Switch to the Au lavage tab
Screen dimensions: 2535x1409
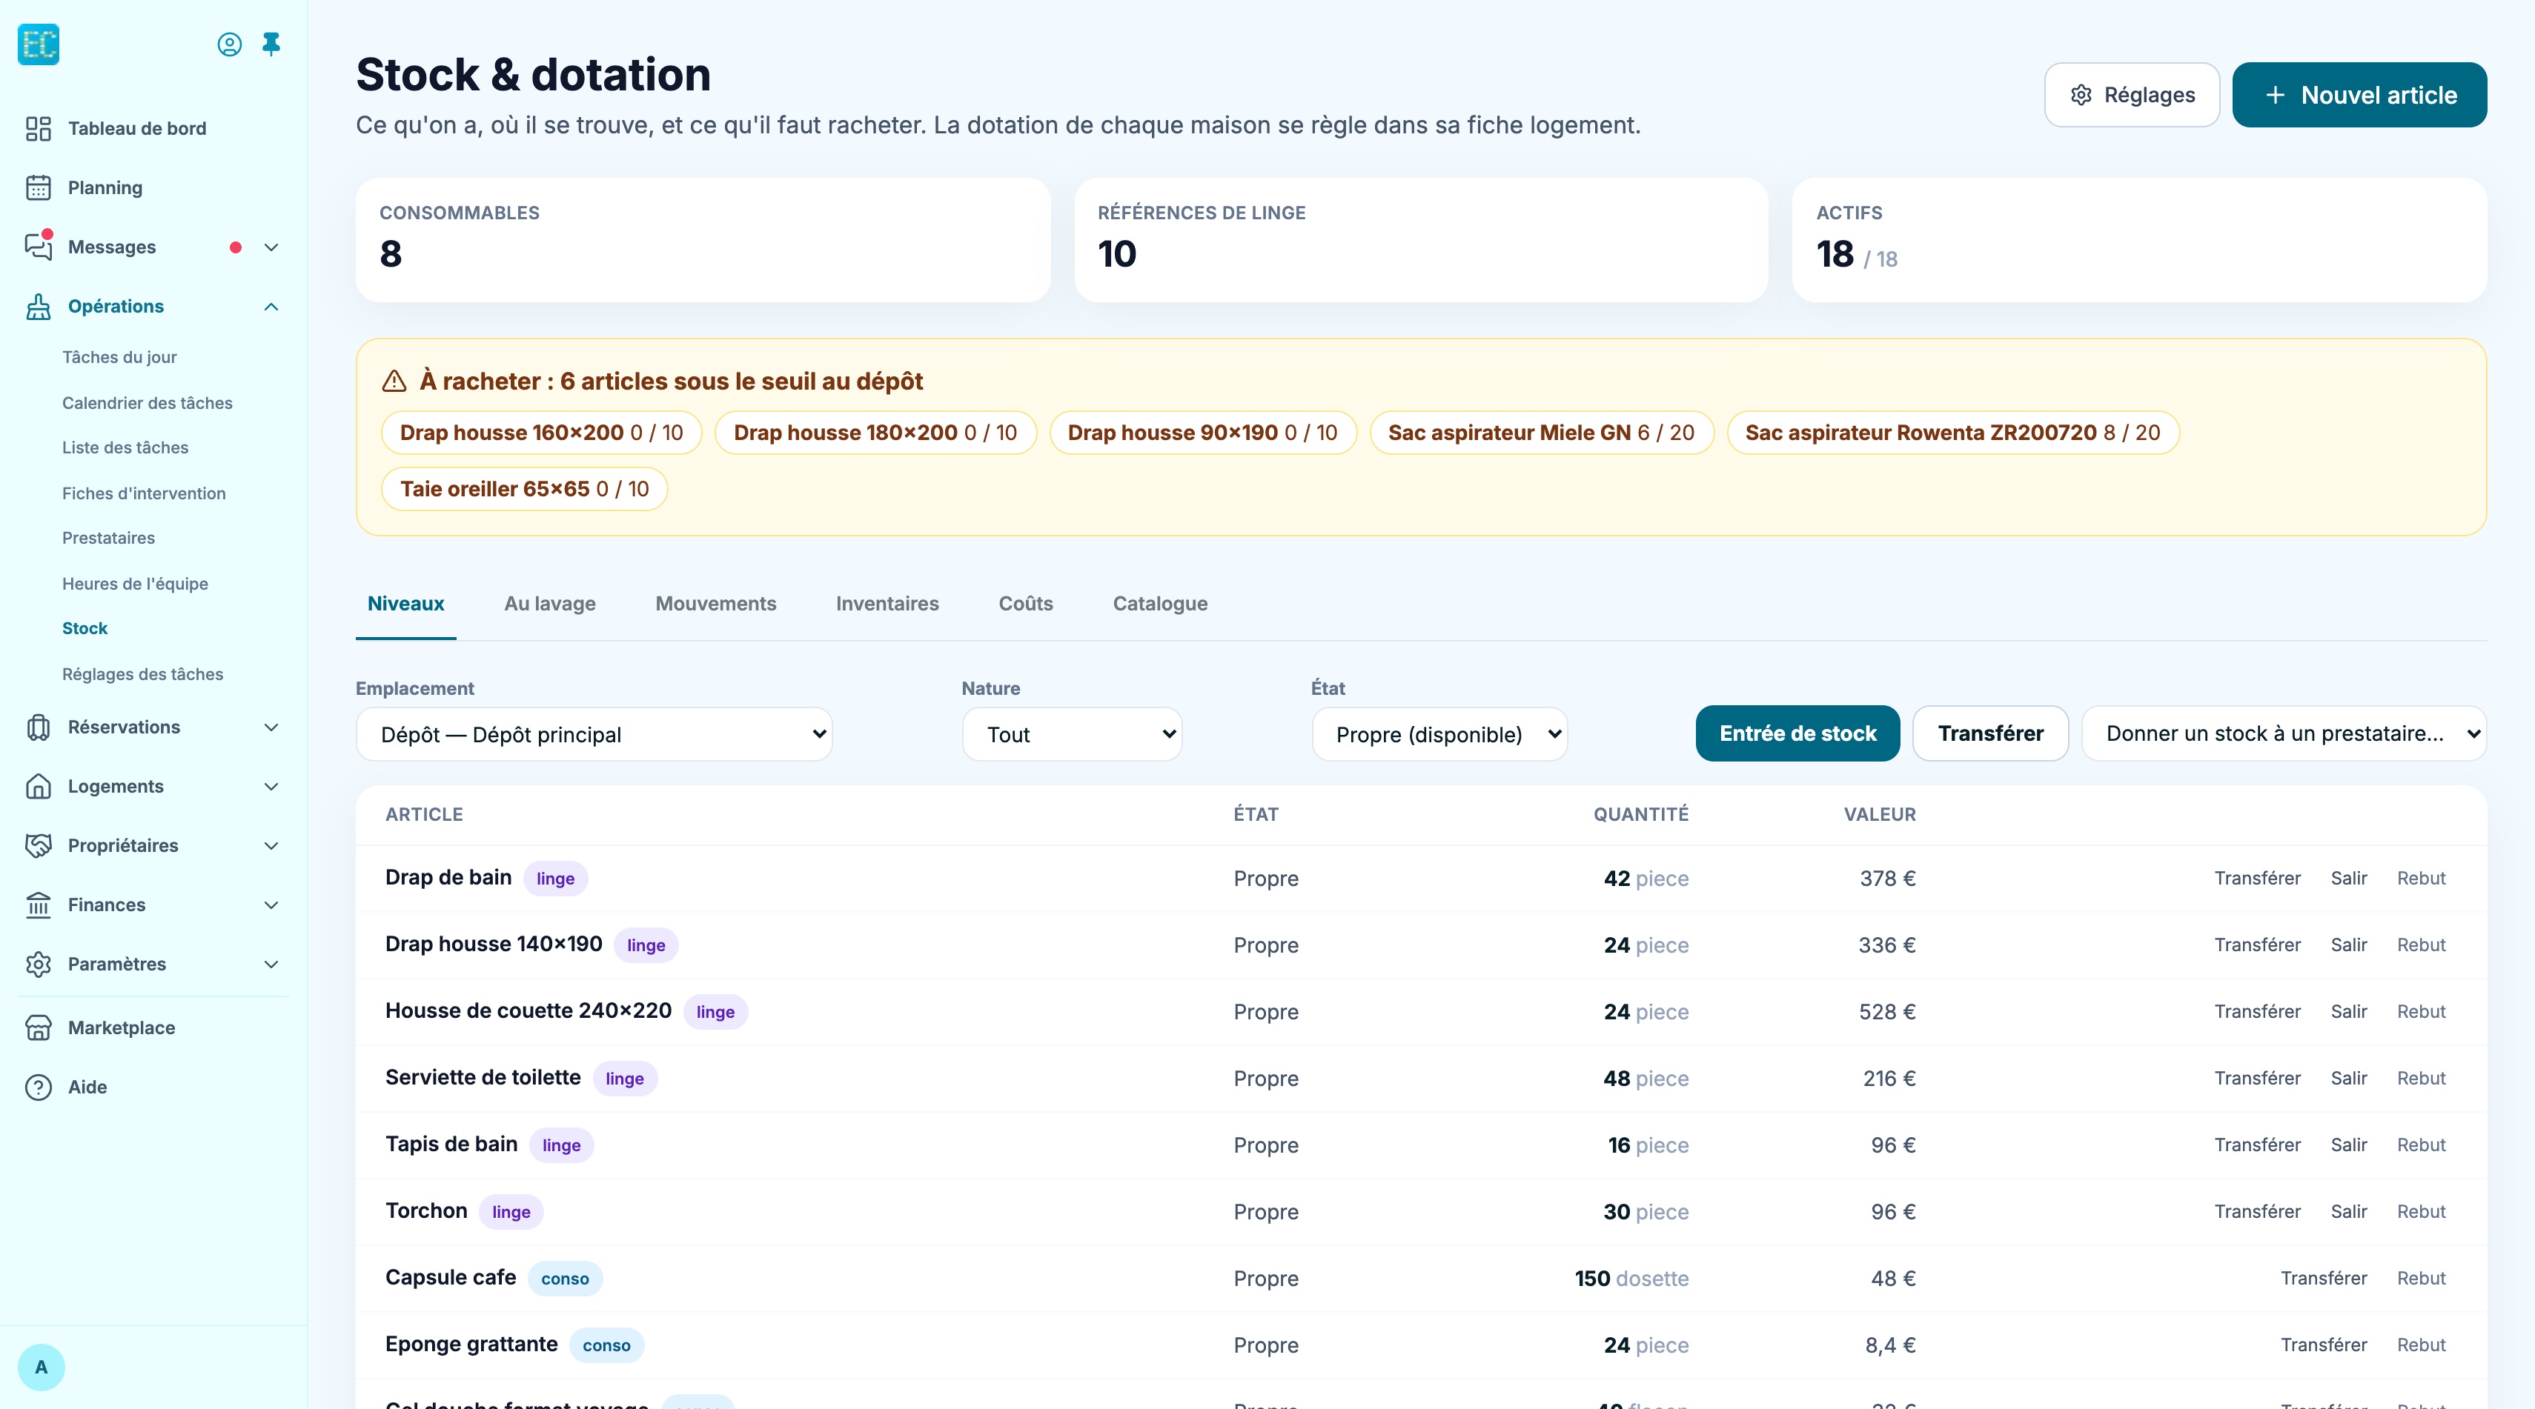pos(550,604)
